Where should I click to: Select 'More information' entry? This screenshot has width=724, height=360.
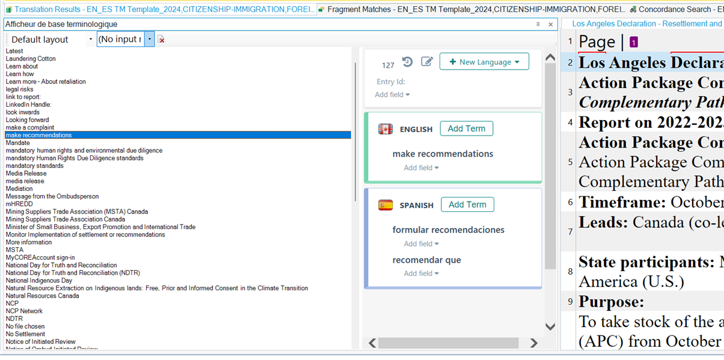[x=29, y=242]
